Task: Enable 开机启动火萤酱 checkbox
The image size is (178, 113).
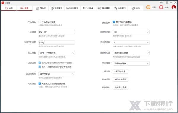Action: [39, 22]
